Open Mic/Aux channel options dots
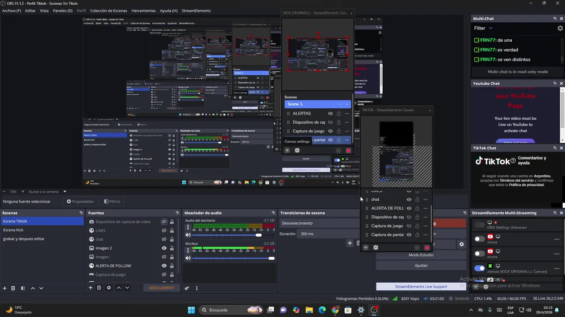 click(x=188, y=251)
